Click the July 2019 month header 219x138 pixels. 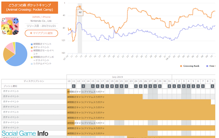pyautogui.click(x=118, y=77)
